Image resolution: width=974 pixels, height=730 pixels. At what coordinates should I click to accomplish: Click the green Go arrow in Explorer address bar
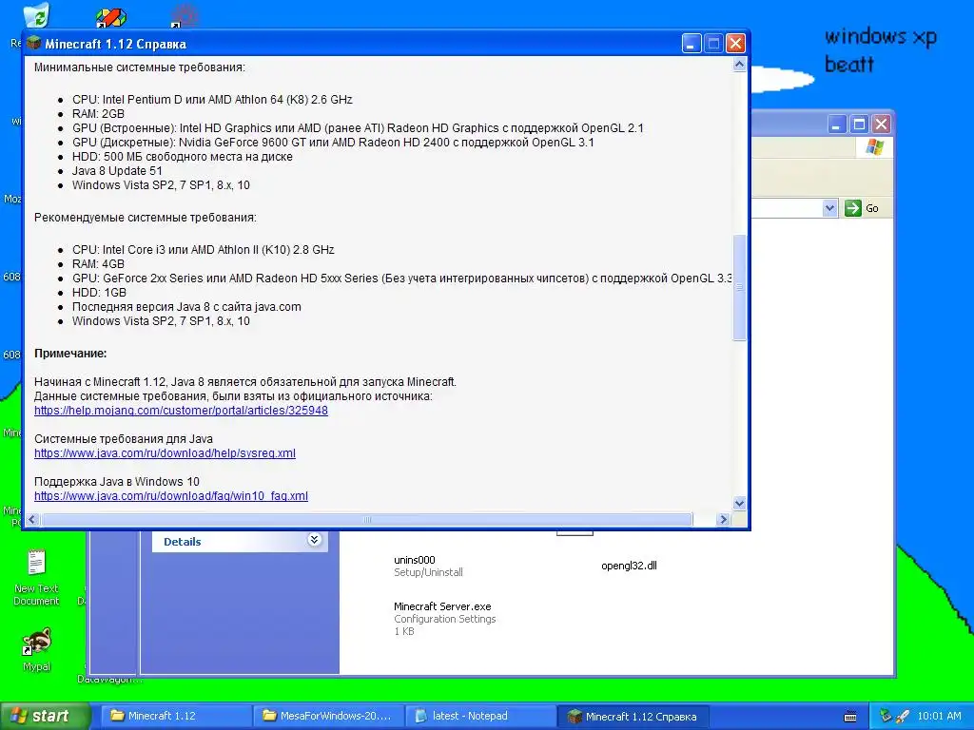tap(853, 208)
